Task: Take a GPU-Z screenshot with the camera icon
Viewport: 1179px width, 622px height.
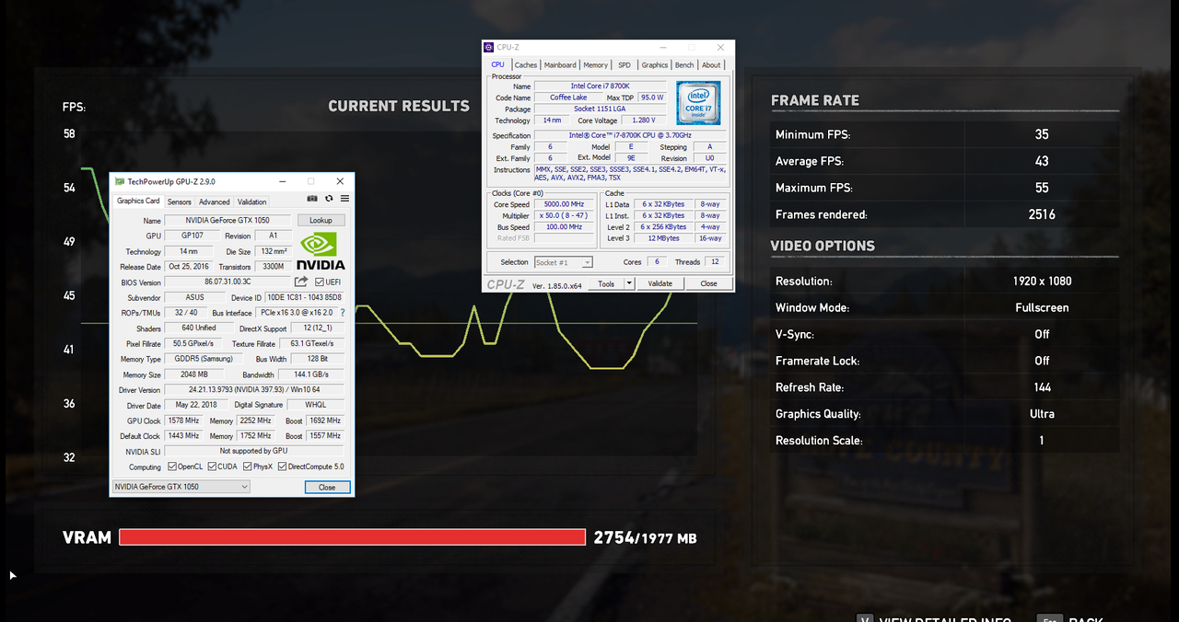Action: click(x=312, y=199)
